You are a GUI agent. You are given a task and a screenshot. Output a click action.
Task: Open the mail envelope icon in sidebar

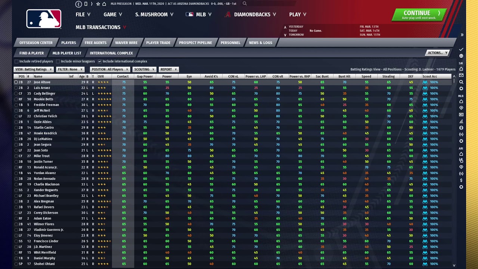tap(461, 75)
